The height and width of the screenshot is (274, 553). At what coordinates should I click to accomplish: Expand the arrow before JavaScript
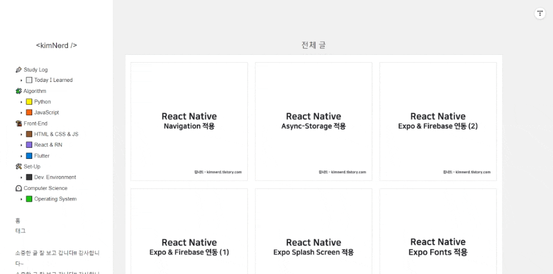pyautogui.click(x=22, y=113)
